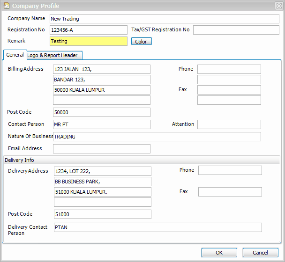Close the Company Profile dialog

pyautogui.click(x=279, y=6)
